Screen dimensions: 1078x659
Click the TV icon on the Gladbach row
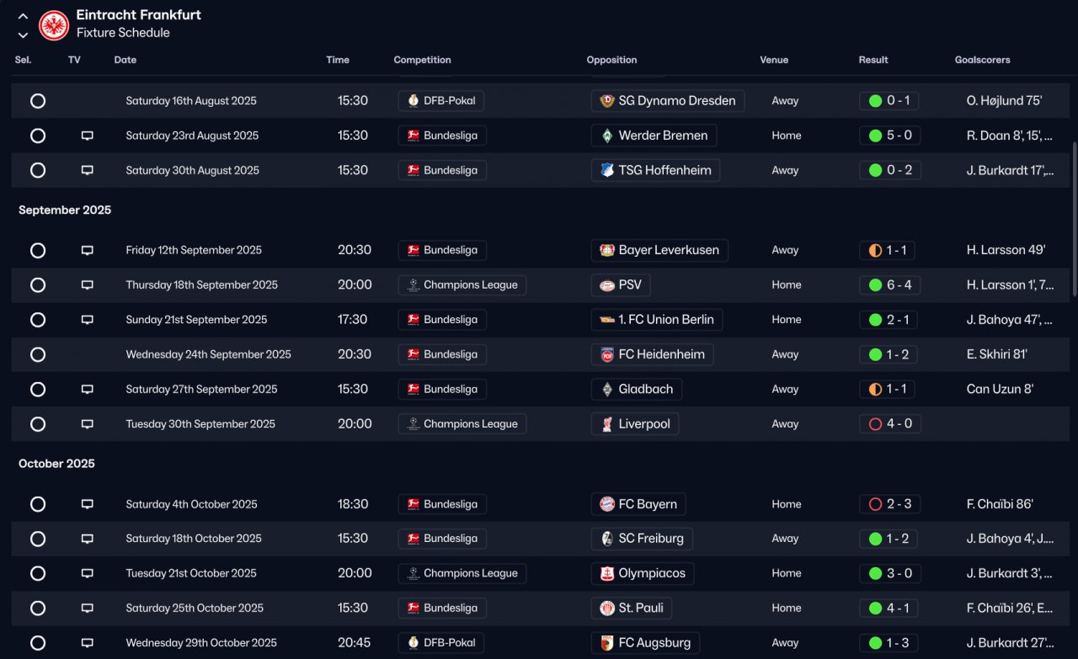(x=87, y=389)
